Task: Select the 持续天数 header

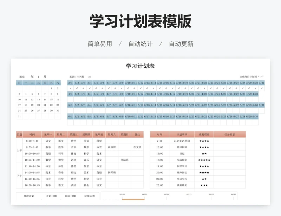Action: tap(90, 196)
